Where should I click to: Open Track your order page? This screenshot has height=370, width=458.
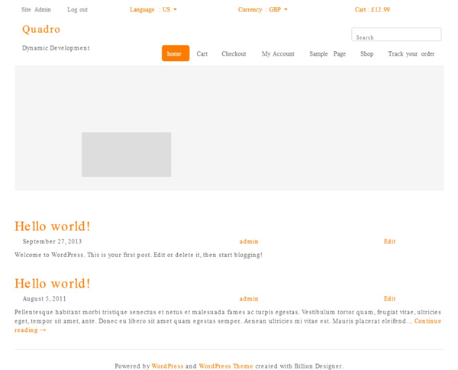(x=411, y=54)
